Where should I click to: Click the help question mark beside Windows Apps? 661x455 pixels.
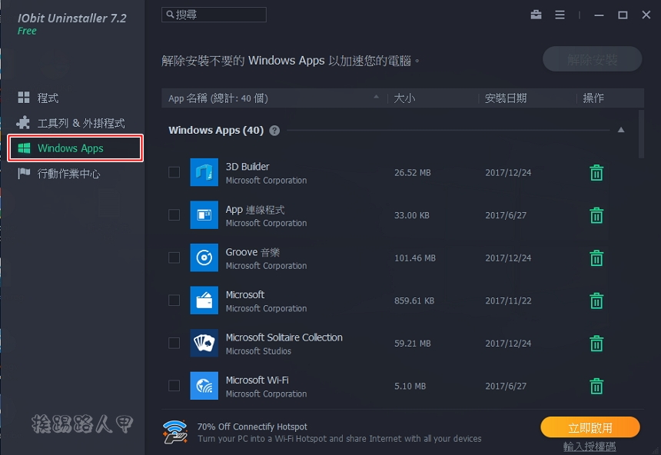(x=274, y=131)
